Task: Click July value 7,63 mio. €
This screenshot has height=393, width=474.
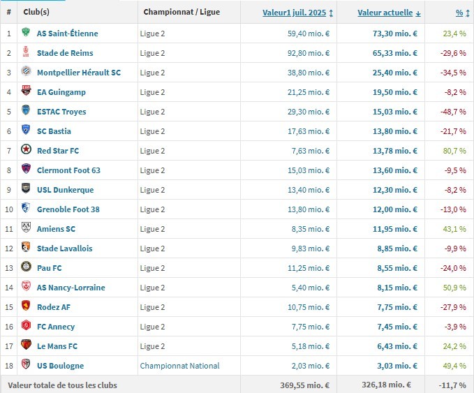Action: 311,151
